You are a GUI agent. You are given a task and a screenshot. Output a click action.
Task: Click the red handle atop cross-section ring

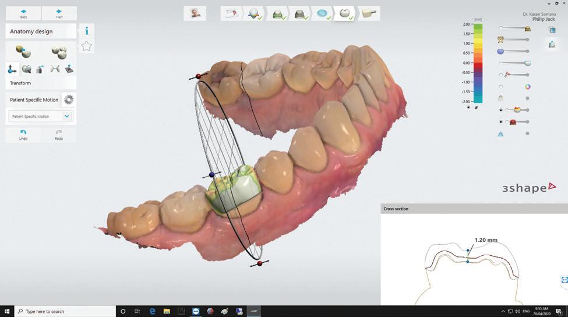(x=198, y=76)
